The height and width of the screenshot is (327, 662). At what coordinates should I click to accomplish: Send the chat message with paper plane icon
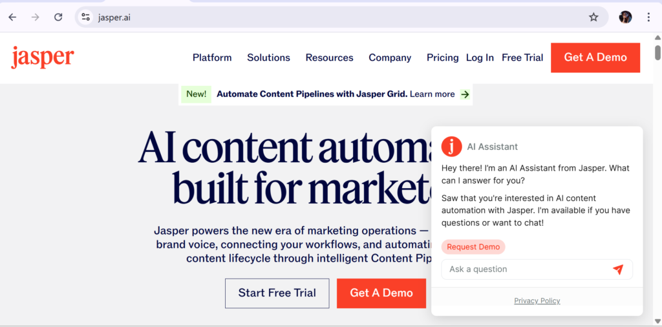point(618,269)
